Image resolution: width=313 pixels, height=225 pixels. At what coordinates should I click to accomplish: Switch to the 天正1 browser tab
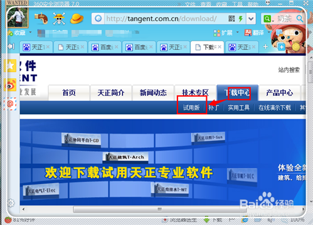click(36, 47)
